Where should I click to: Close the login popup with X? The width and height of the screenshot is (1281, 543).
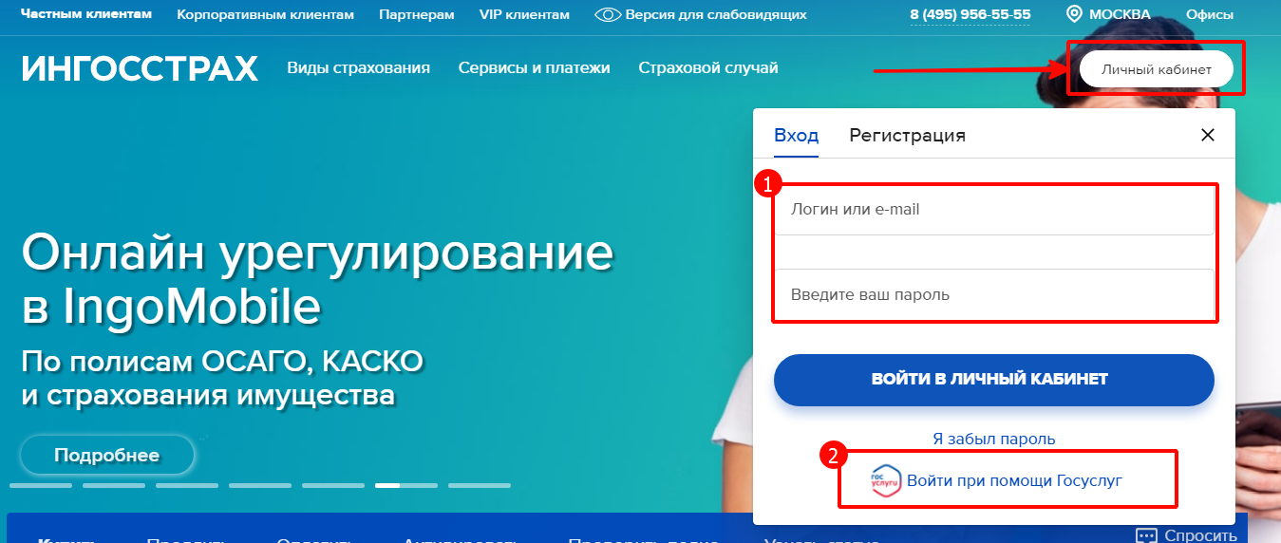click(x=1208, y=135)
